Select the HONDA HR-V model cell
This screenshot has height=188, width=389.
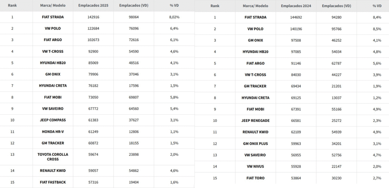coord(53,131)
